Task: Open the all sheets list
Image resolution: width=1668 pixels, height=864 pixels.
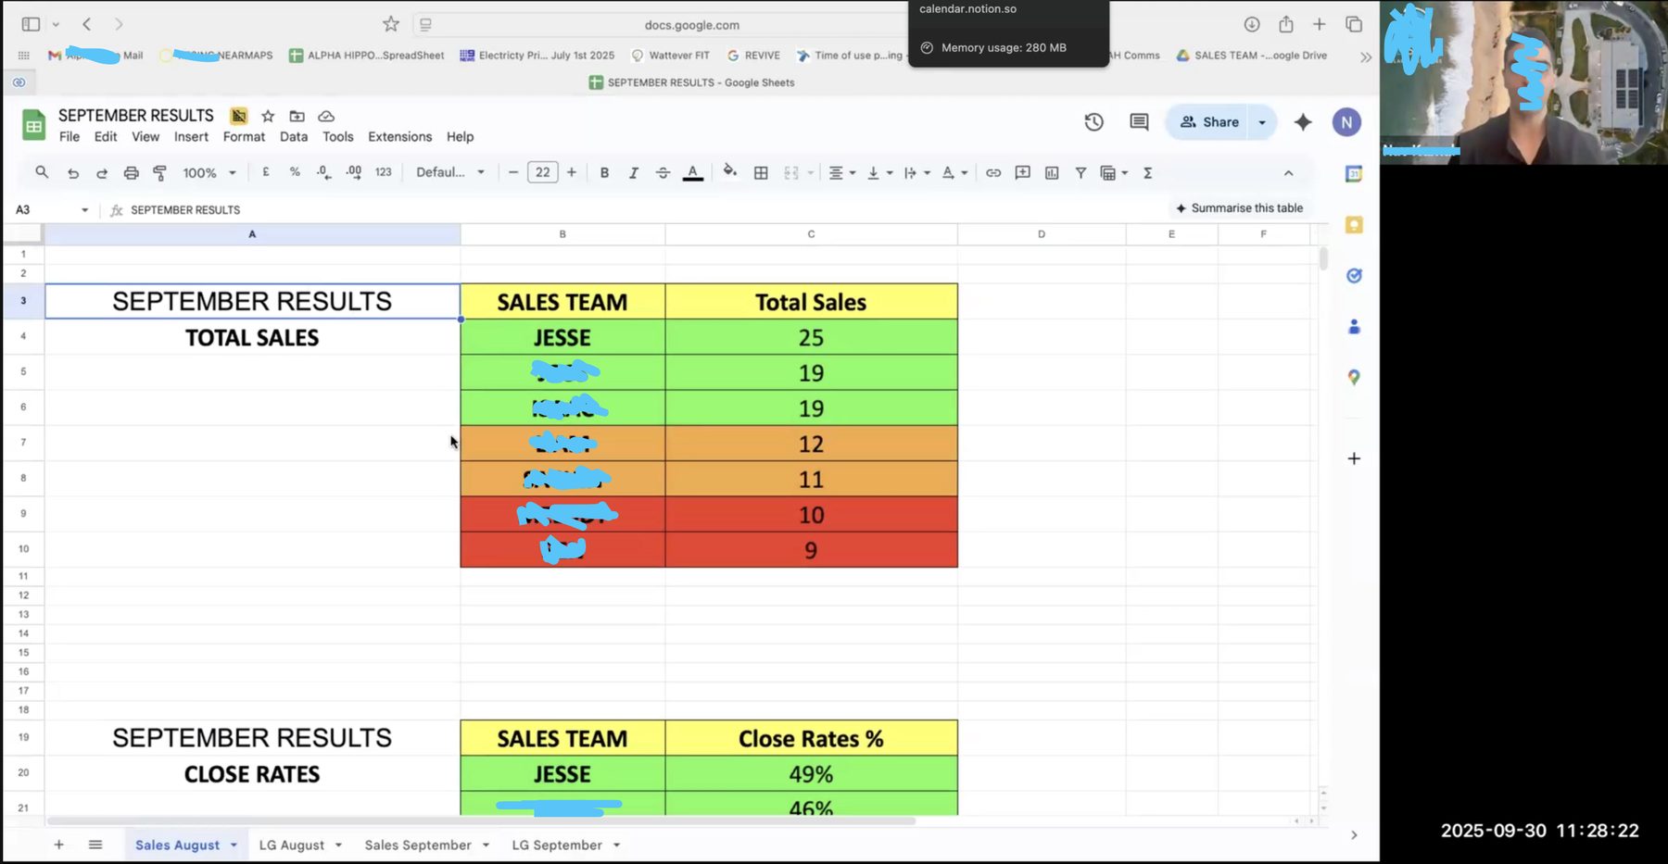Action: (x=95, y=845)
